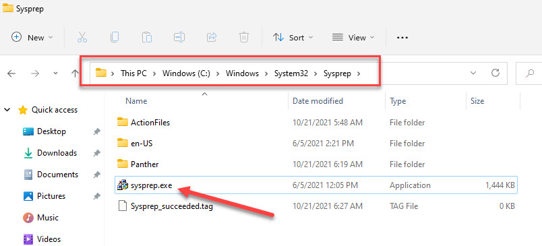
Task: Navigate back with the left arrow
Action: [11, 73]
